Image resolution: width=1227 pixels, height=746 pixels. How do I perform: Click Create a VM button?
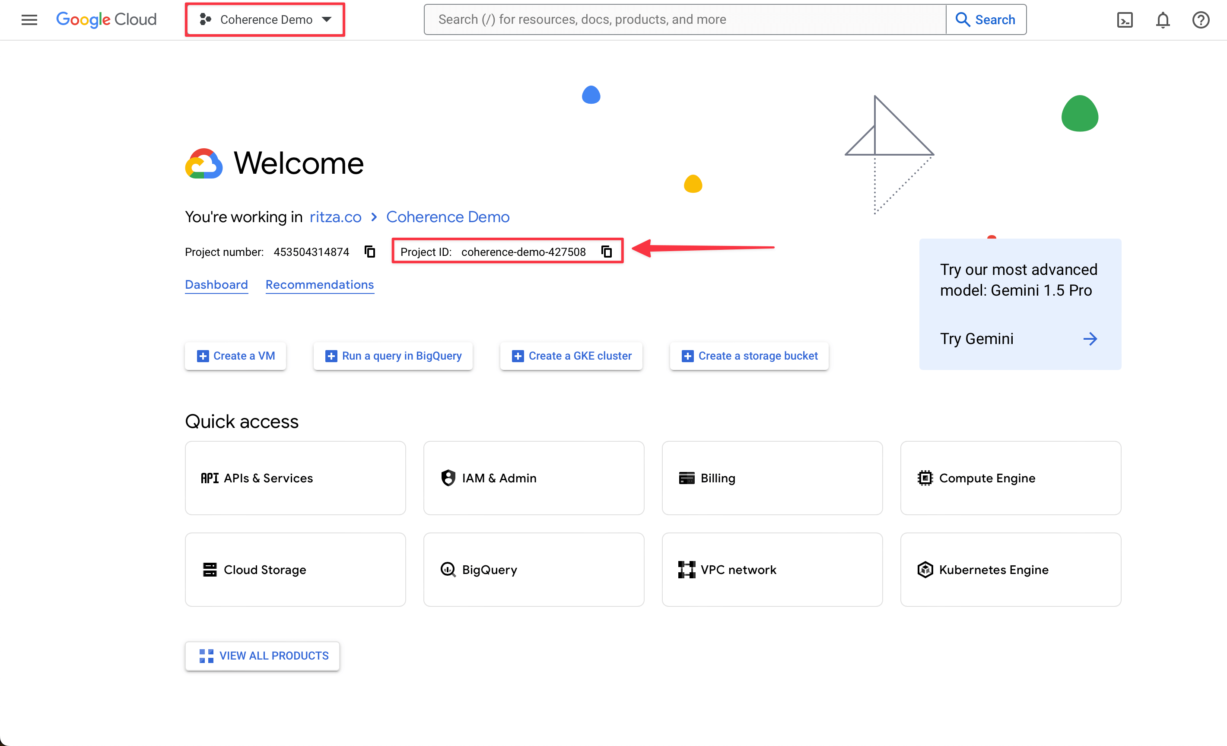pyautogui.click(x=235, y=356)
